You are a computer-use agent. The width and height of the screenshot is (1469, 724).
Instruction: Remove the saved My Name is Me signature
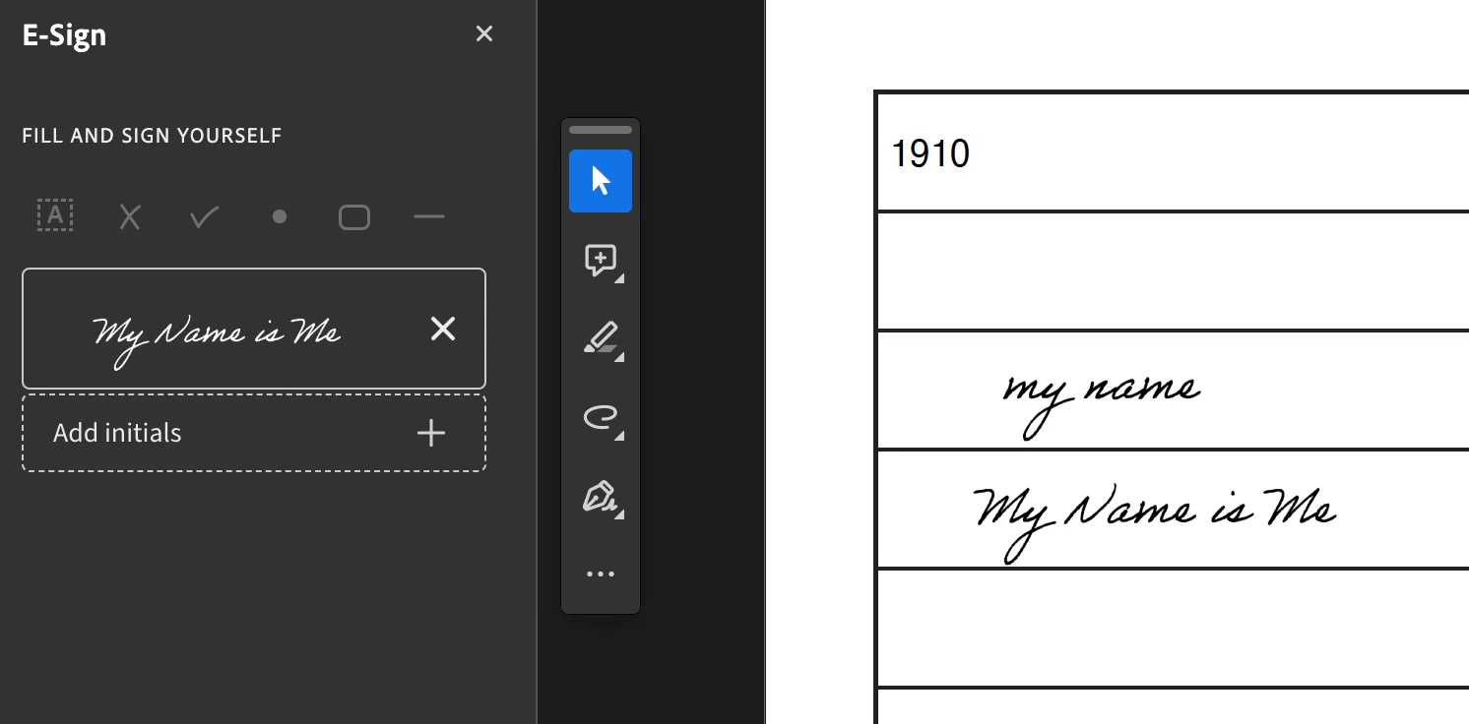click(443, 329)
